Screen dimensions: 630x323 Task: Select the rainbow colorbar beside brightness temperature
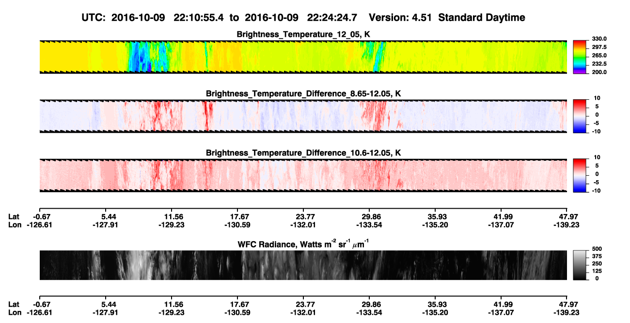[x=580, y=57]
